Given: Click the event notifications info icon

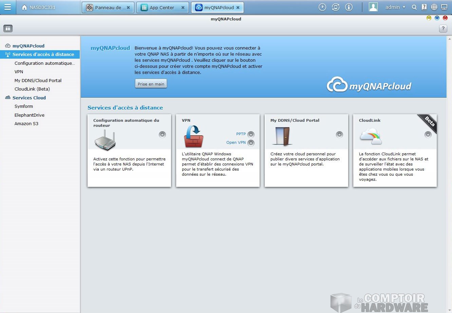Looking at the screenshot, I should point(349,7).
